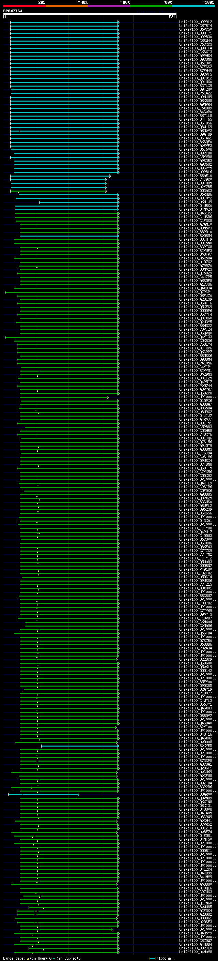
Task: Select the UniRef100_C1MSD6 row label
Action: [x=196, y=217]
